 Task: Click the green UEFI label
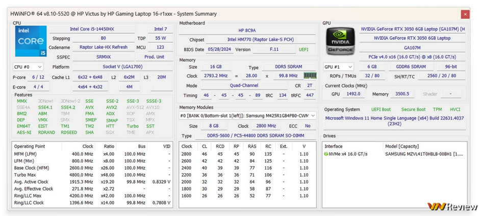tap(304, 49)
